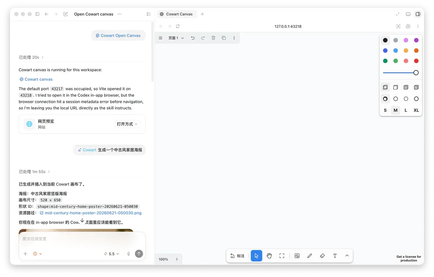Select the pencil draw tool
Image resolution: width=434 pixels, height=277 pixels.
pyautogui.click(x=310, y=256)
